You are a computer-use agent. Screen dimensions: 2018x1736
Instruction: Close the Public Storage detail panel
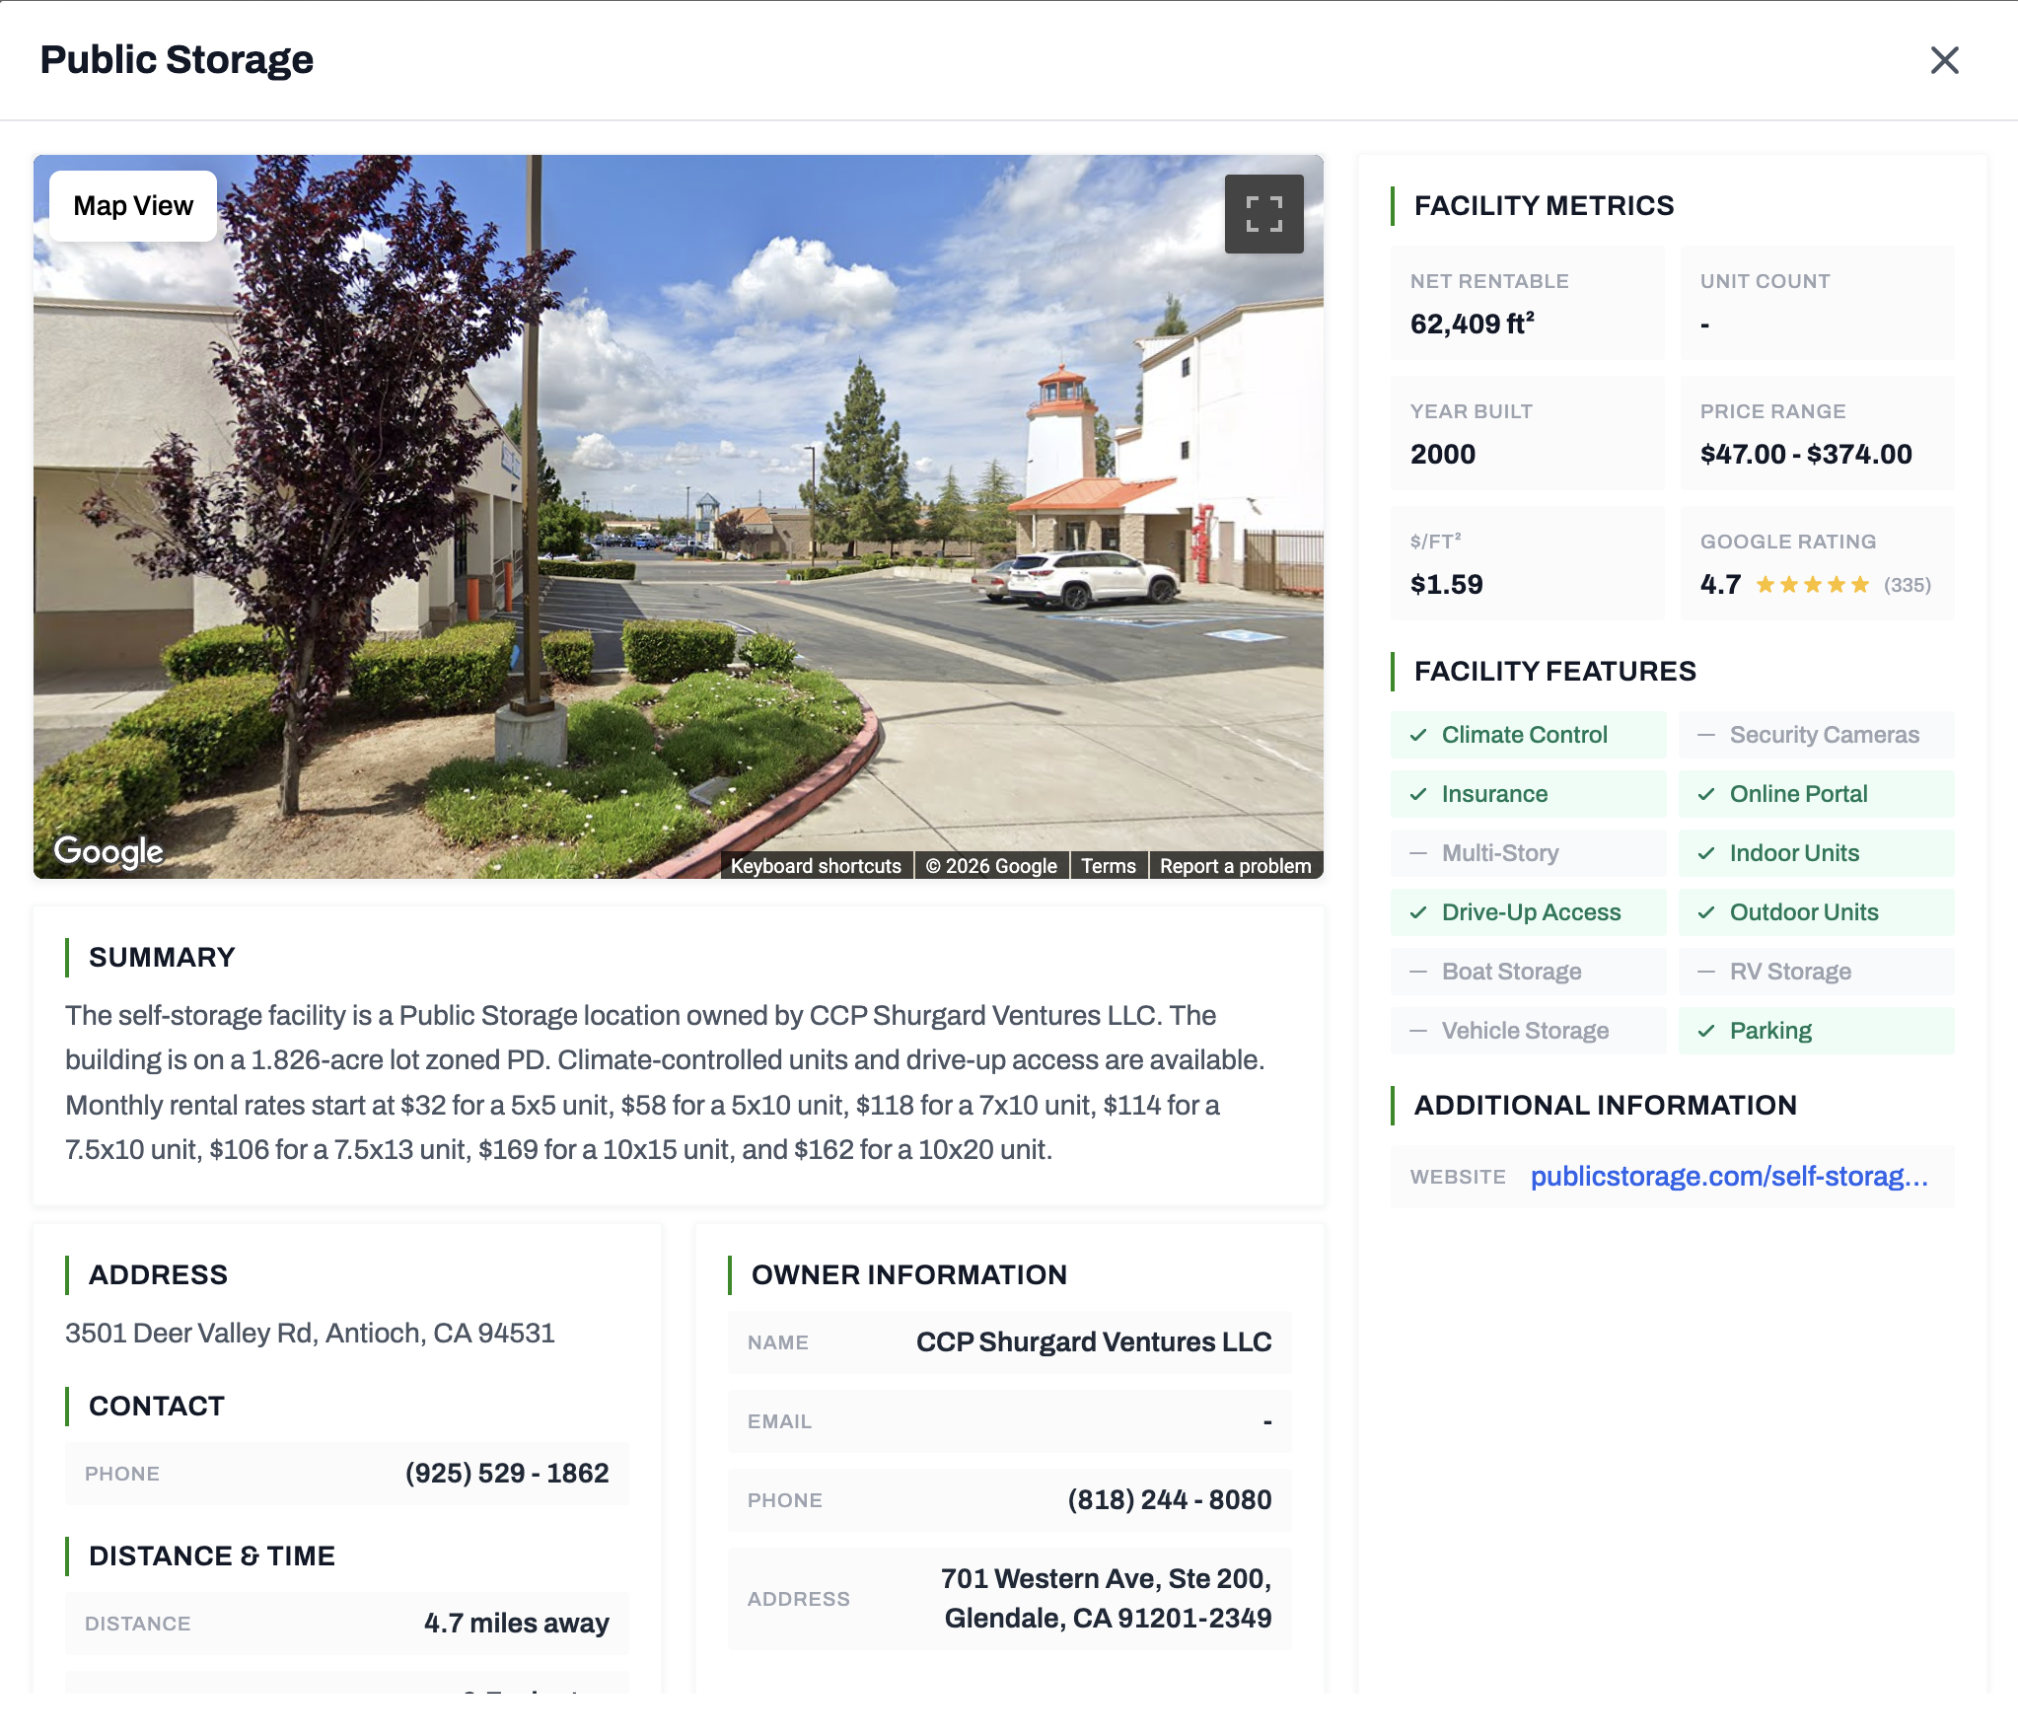click(x=1944, y=60)
